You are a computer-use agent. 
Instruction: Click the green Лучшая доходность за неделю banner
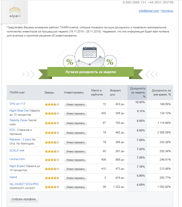pyautogui.click(x=91, y=72)
